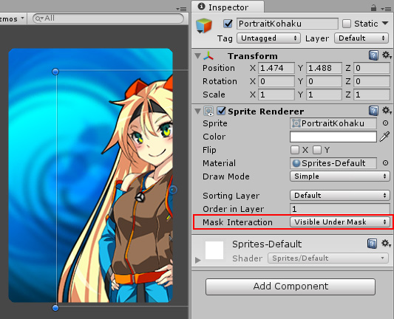Click the GameObject cube icon
The image size is (394, 319).
pyautogui.click(x=204, y=26)
